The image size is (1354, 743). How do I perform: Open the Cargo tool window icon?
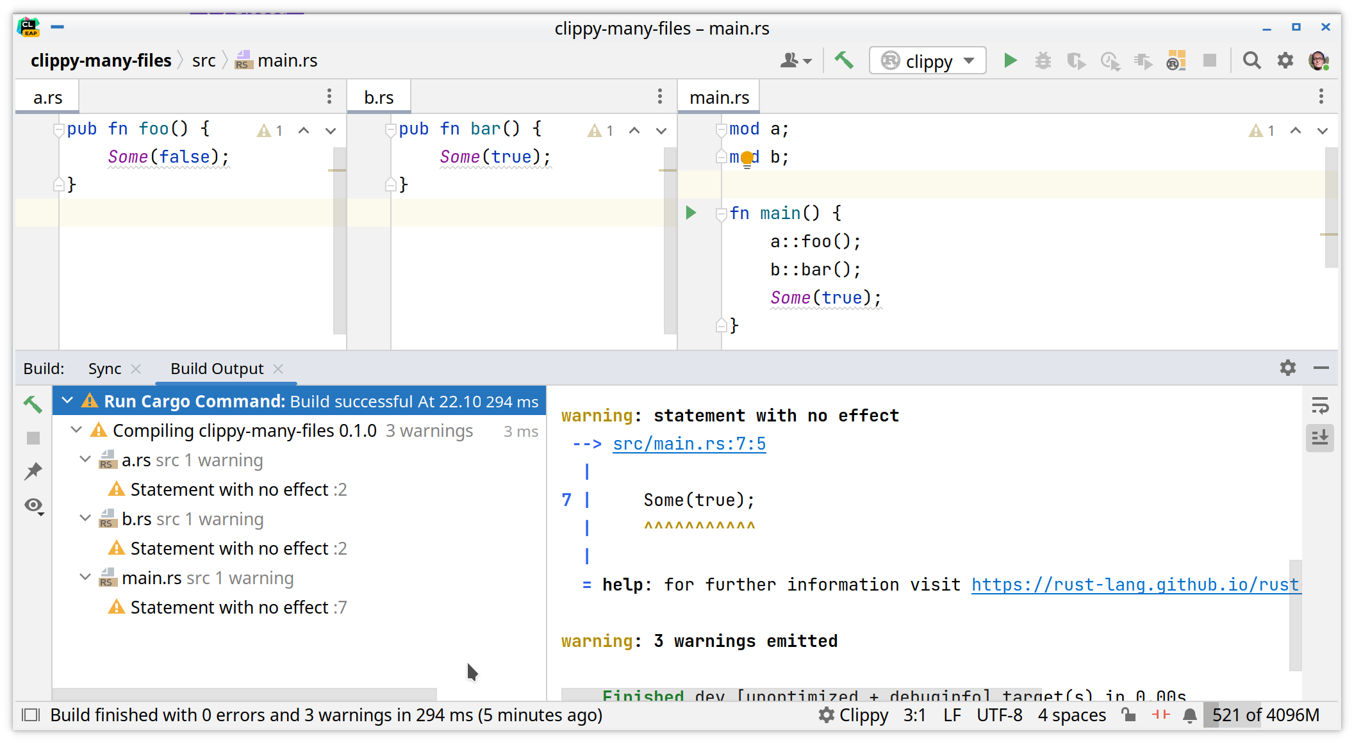coord(1175,60)
